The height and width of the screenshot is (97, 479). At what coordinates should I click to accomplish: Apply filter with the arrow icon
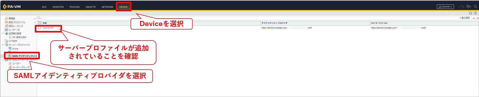pos(473,18)
